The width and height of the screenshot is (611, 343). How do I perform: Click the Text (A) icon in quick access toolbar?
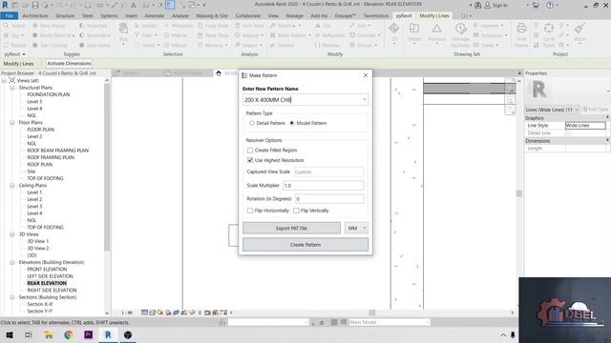(x=134, y=5)
